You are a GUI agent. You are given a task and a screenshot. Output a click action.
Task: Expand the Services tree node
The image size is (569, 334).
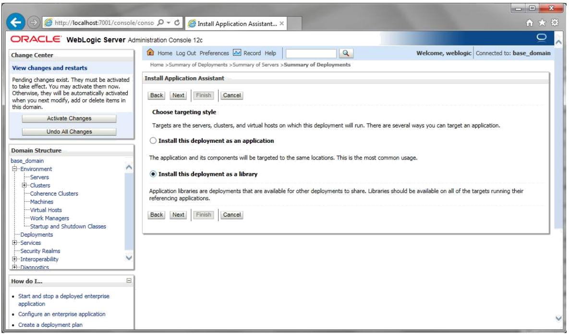point(14,242)
